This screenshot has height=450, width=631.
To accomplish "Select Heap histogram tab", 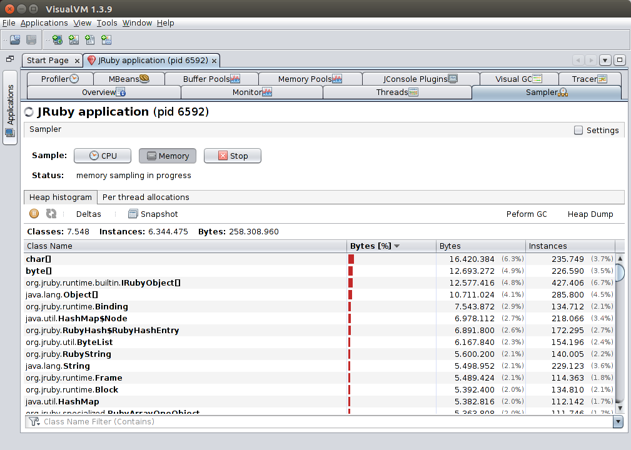I will coord(61,197).
